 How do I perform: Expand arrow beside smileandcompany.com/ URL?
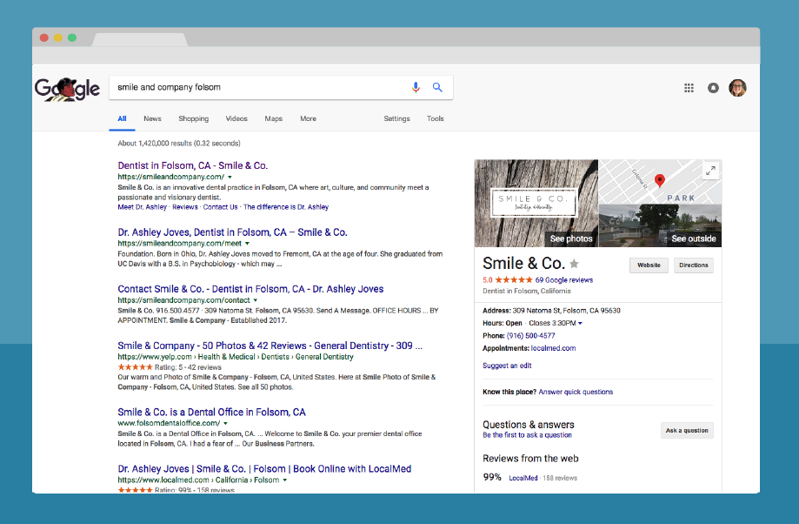230,177
